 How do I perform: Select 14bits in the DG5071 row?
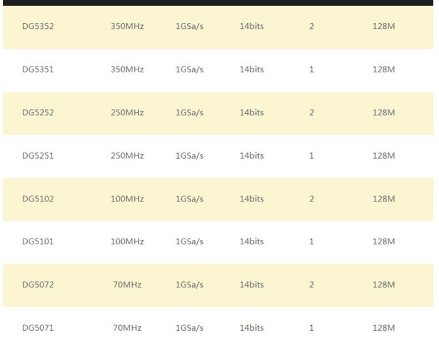pos(252,327)
